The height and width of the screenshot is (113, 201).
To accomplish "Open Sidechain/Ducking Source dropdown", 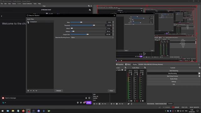I will pyautogui.click(x=92, y=37).
